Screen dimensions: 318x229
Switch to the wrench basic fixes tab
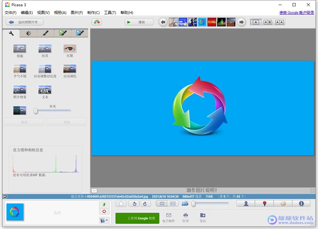11,33
